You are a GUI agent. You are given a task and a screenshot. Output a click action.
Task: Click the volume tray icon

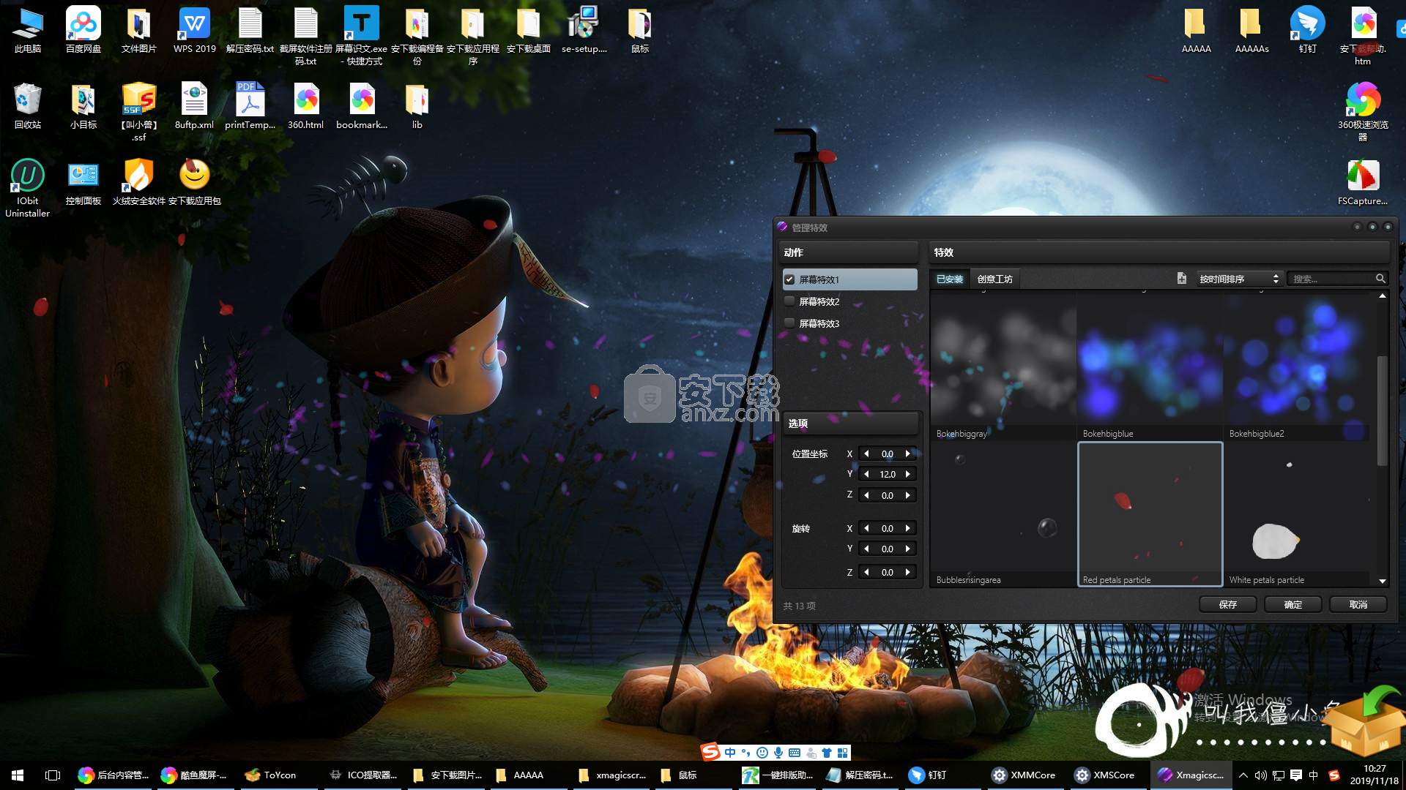[x=1260, y=775]
